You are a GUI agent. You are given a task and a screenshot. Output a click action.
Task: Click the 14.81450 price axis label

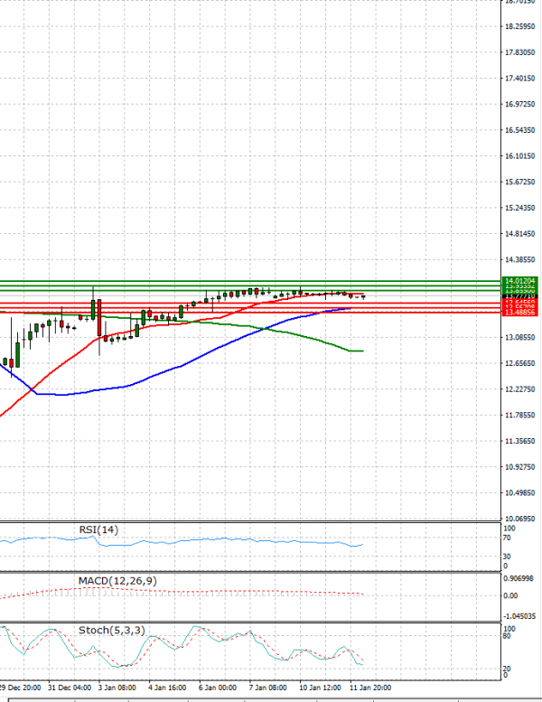519,234
